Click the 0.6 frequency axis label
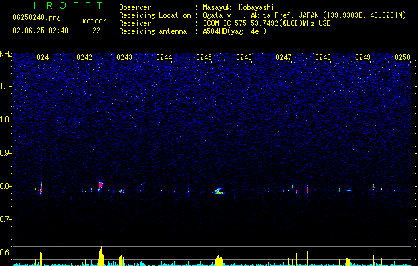 (6, 253)
